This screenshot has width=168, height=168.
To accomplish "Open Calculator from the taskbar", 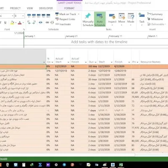I will (x=24, y=165).
